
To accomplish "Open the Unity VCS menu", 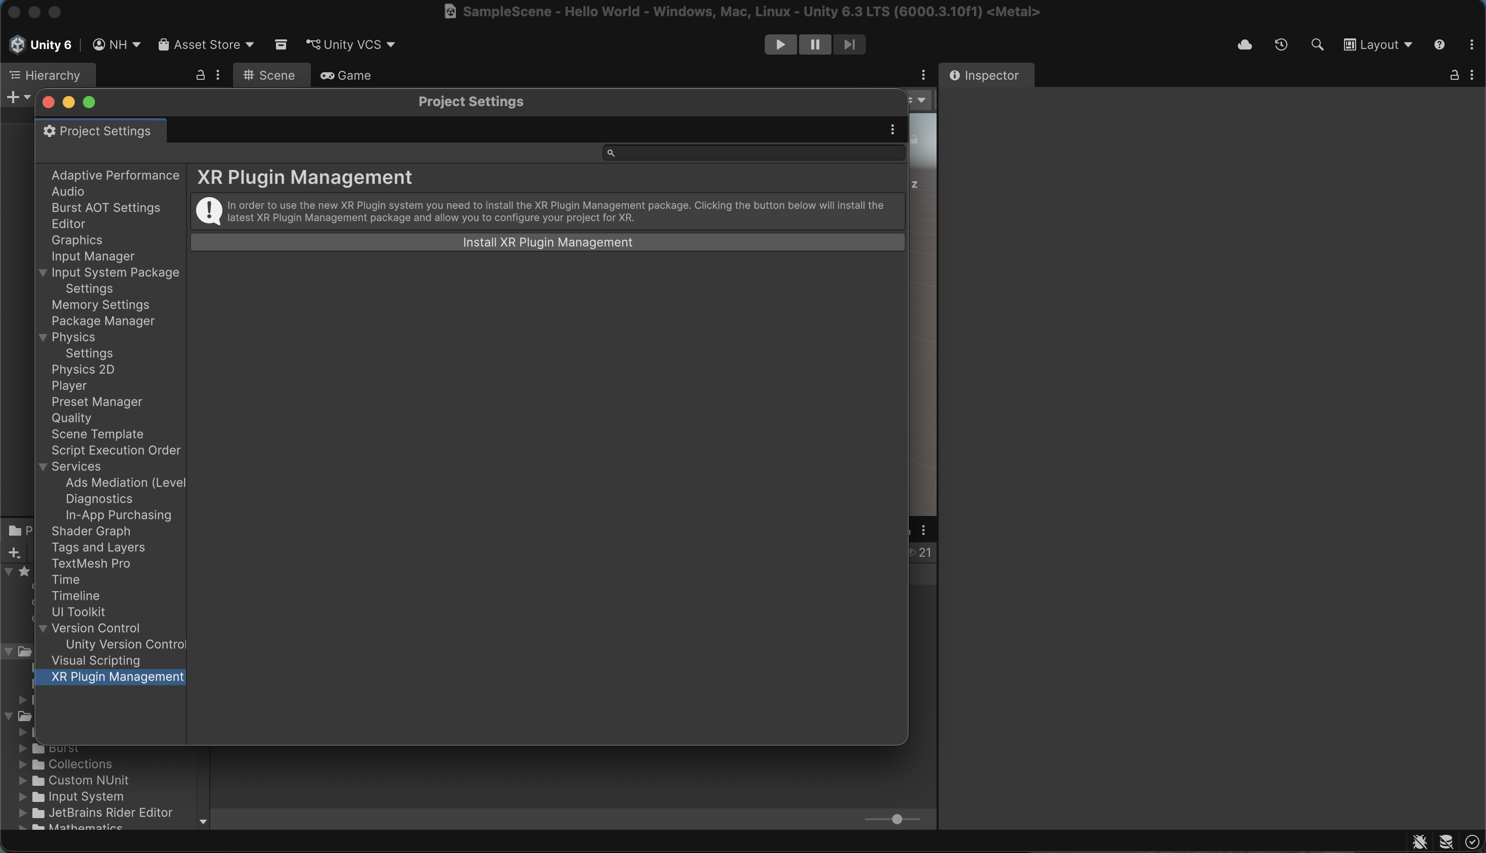I will [350, 44].
